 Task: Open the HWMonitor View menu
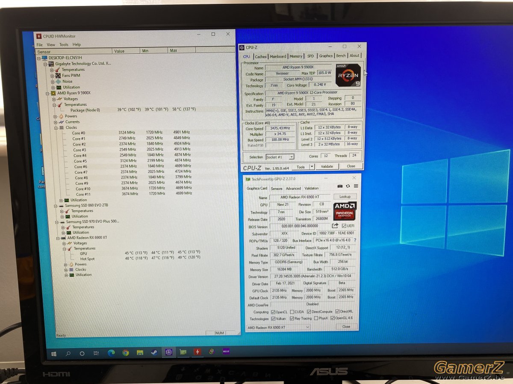(x=51, y=44)
